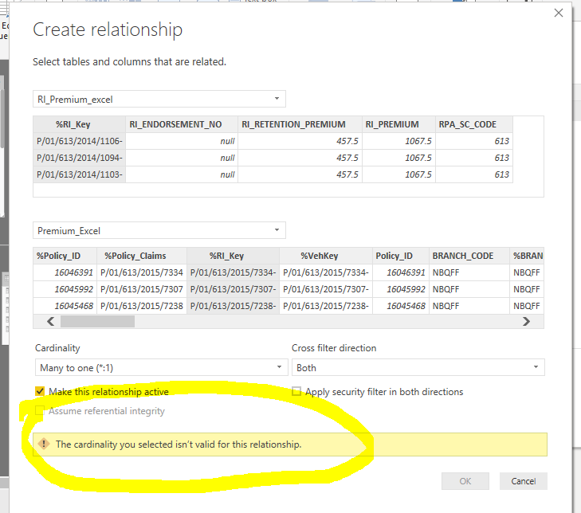Image resolution: width=581 pixels, height=513 pixels.
Task: Select %Policy_Claims column header
Action: [142, 256]
